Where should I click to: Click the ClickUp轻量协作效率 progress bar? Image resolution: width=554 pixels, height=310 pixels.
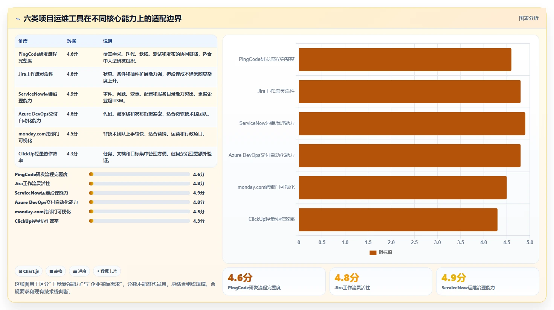coord(139,221)
